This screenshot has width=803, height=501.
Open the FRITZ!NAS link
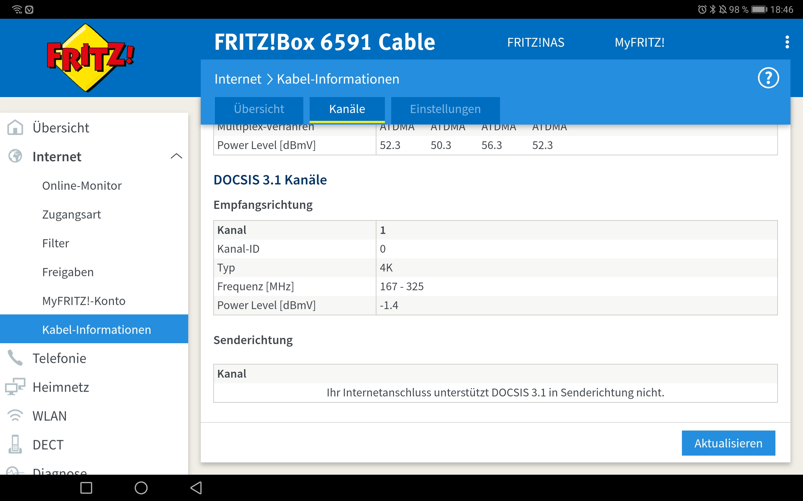pos(535,42)
